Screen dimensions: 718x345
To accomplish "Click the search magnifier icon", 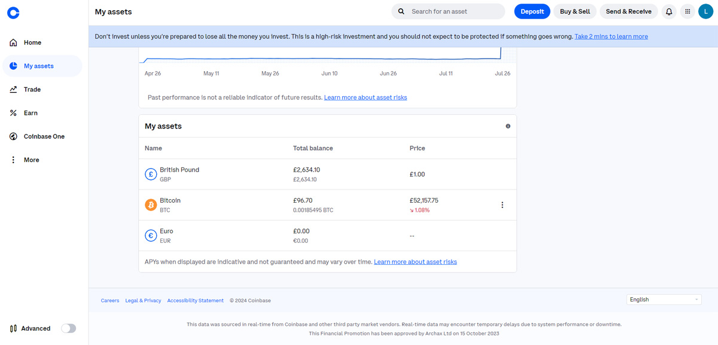I will pyautogui.click(x=401, y=11).
